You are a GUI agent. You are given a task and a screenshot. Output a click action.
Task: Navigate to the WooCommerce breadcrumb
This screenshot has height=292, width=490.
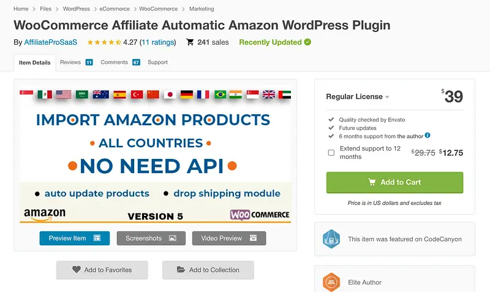(x=159, y=9)
